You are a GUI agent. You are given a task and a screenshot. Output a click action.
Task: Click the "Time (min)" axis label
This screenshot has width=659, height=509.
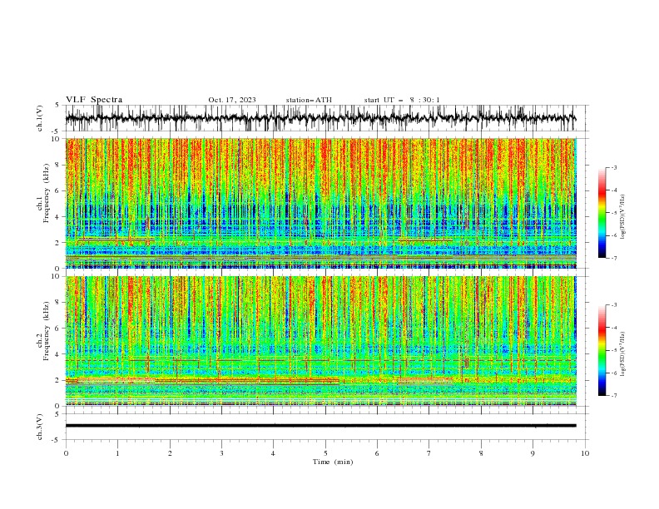(x=333, y=462)
